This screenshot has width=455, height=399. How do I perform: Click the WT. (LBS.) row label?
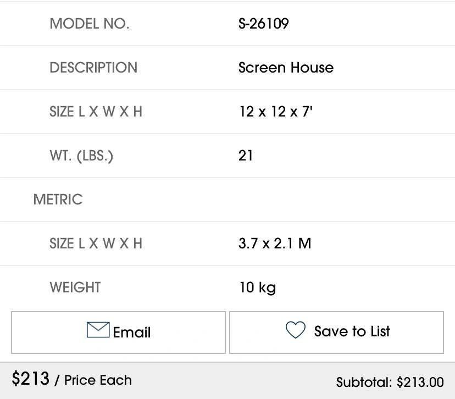tap(81, 156)
